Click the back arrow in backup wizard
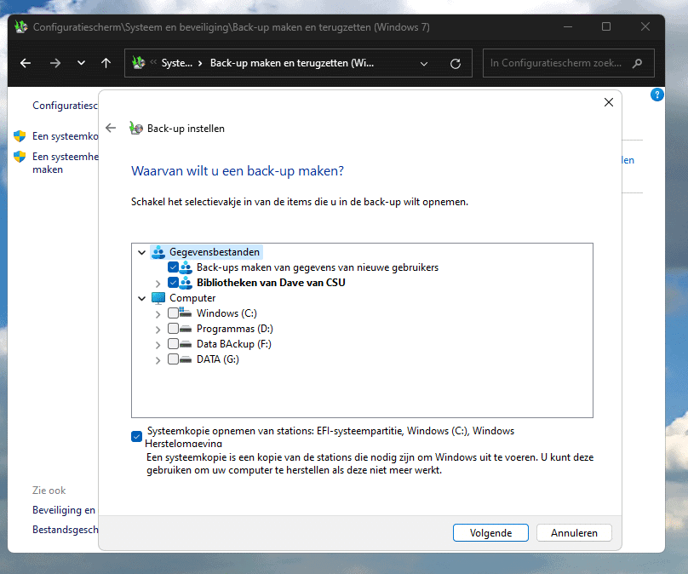The image size is (688, 574). click(111, 129)
